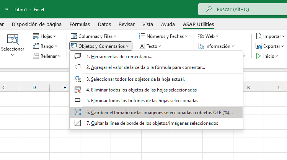
Task: Click the Texto letter A icon
Action: (142, 46)
